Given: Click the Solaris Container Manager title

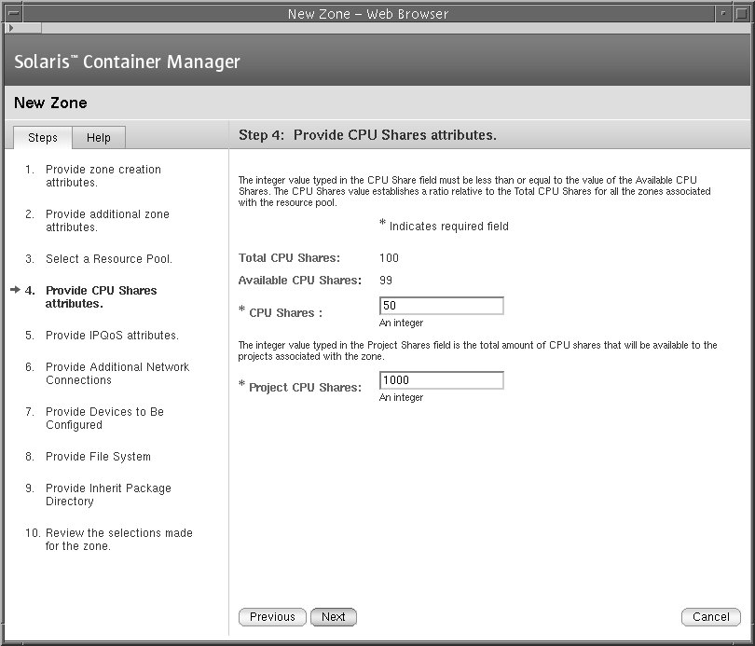Looking at the screenshot, I should [x=127, y=62].
